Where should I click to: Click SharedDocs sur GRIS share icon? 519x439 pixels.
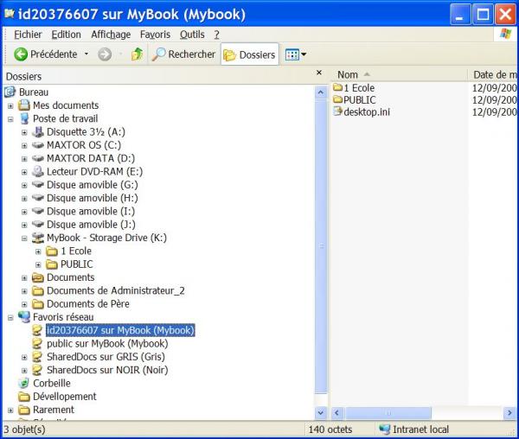(37, 357)
